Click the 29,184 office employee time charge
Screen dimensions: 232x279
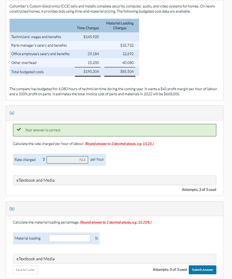tap(93, 54)
